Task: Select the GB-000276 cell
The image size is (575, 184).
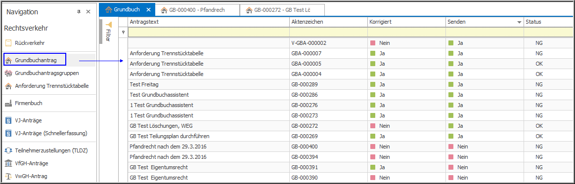Action: 329,105
